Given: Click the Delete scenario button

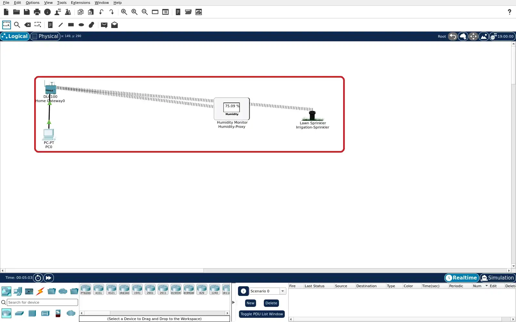Looking at the screenshot, I should (x=271, y=303).
